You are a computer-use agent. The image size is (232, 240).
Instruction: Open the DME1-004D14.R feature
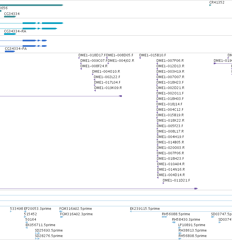tap(171, 175)
